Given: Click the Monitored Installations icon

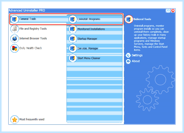Looking at the screenshot, I should [x=73, y=29].
